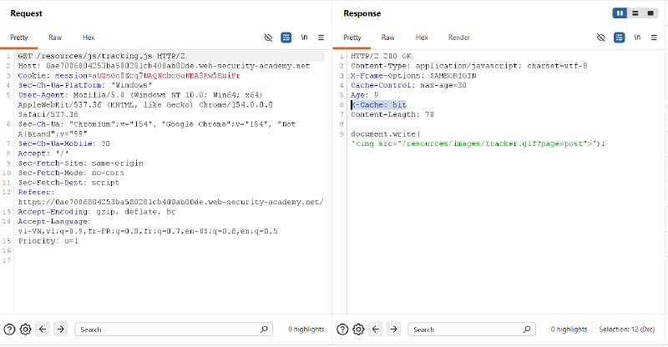Click the HTTP/2 200 OK status line

pyautogui.click(x=382, y=56)
